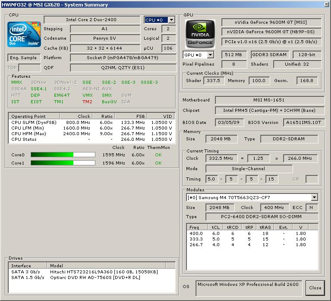Click the Clock header in Operating Point table
Viewport: 331px width, 301px height.
coord(76,116)
